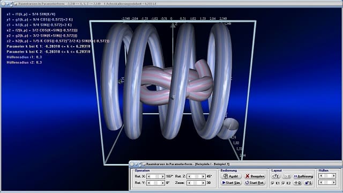The height and width of the screenshot is (193, 343).
Task: Click formula line starting 'z1 = h1(k,p)'
Action: click(39, 25)
